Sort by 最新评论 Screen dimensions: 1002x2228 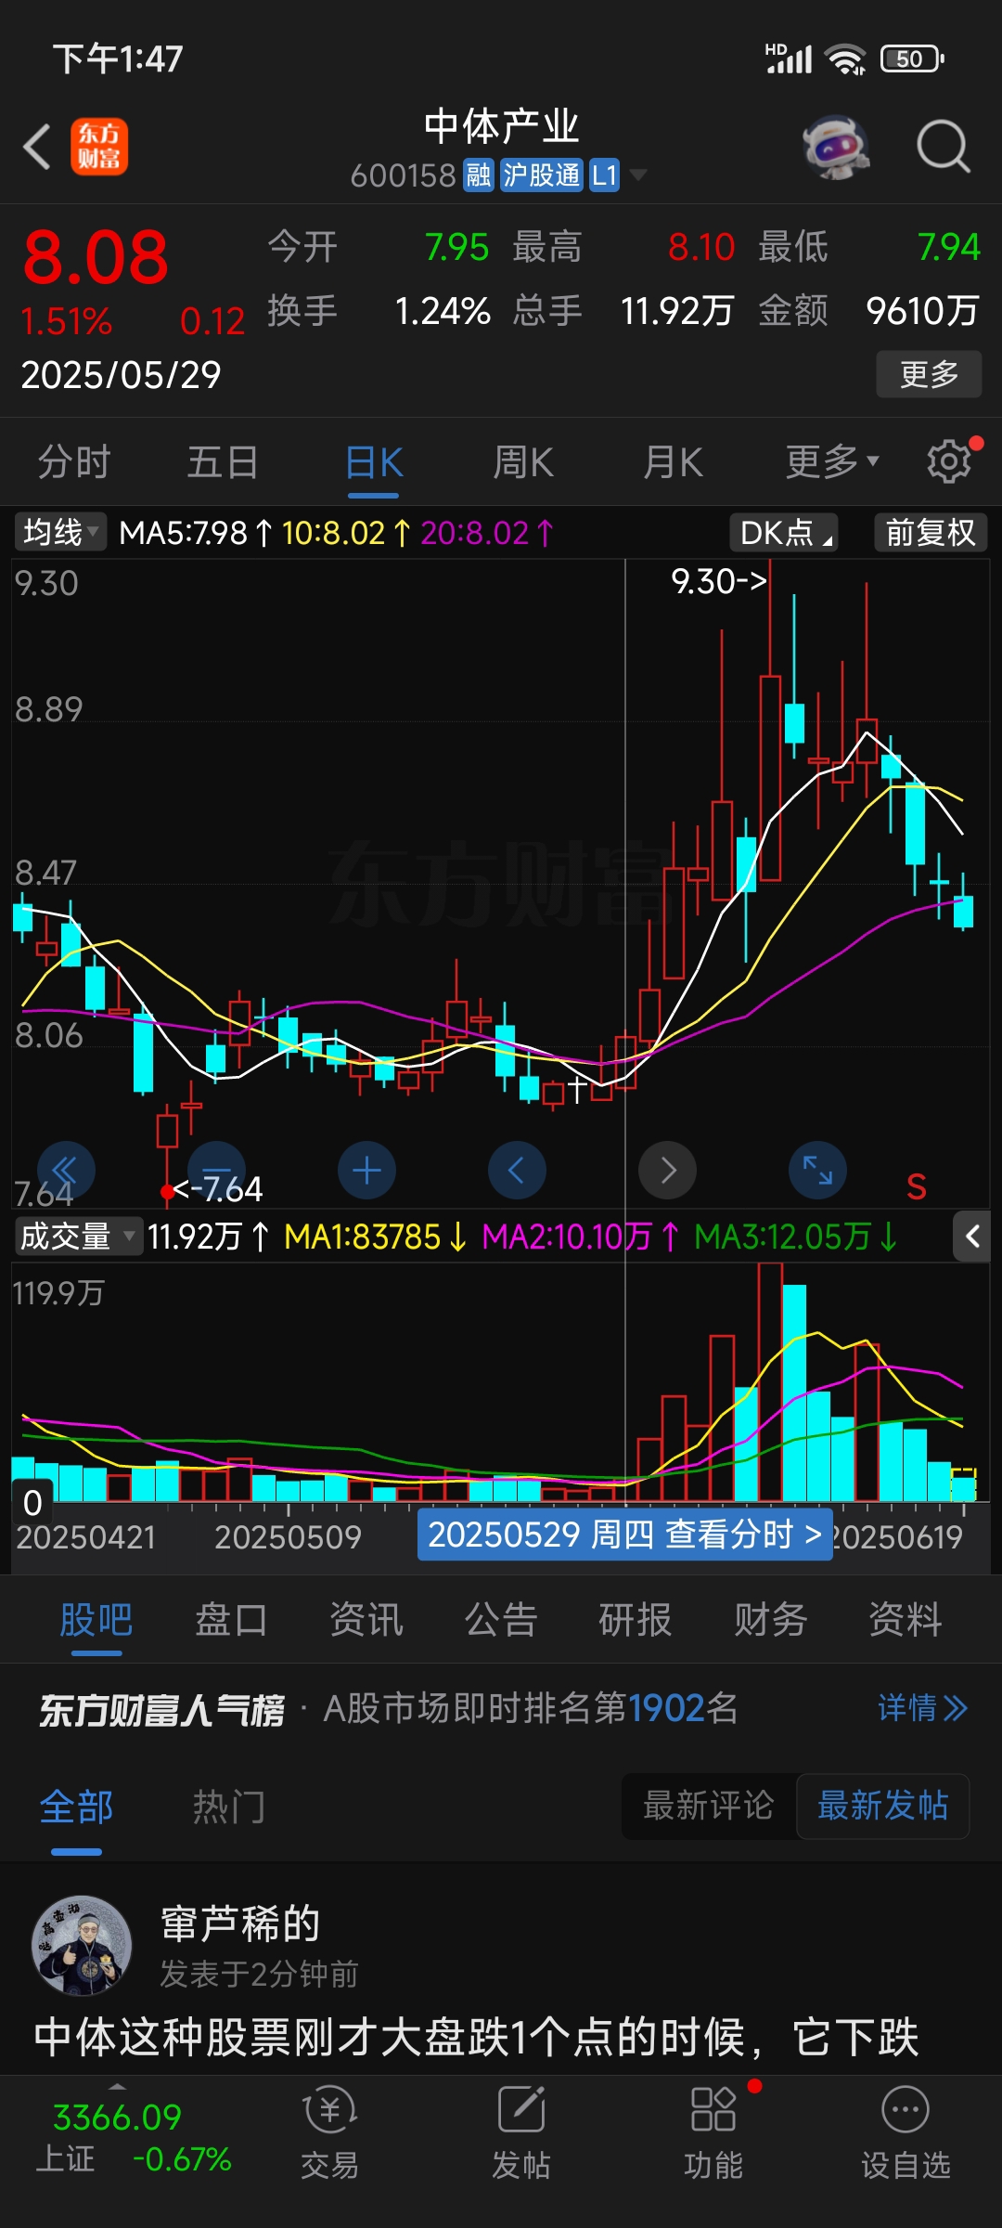[x=709, y=1806]
